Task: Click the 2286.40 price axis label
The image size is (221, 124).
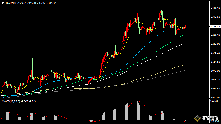Action: click(x=215, y=35)
